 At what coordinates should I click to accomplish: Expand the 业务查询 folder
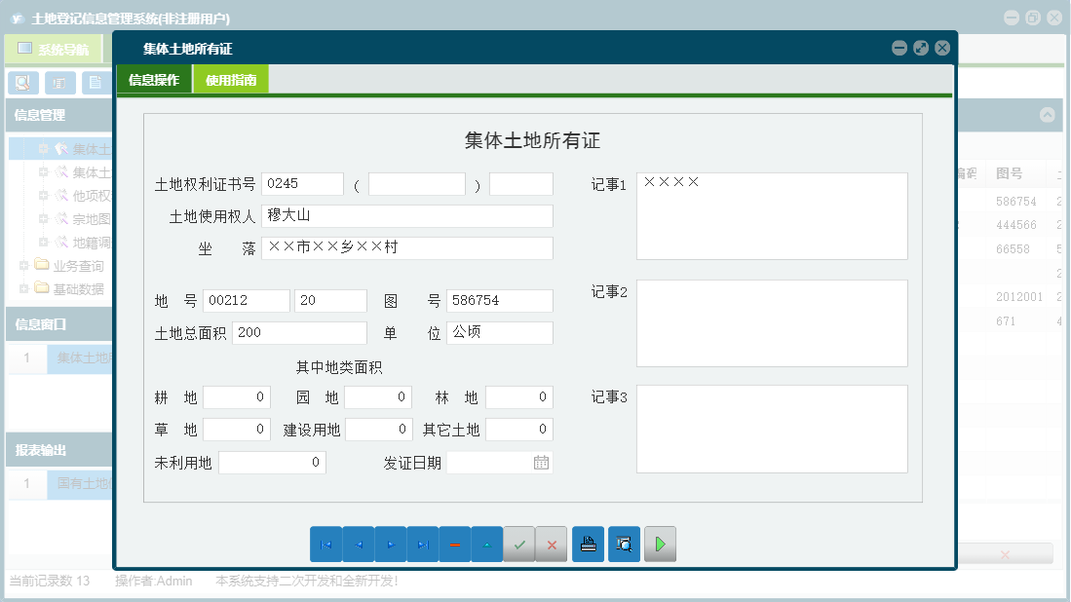coord(23,265)
